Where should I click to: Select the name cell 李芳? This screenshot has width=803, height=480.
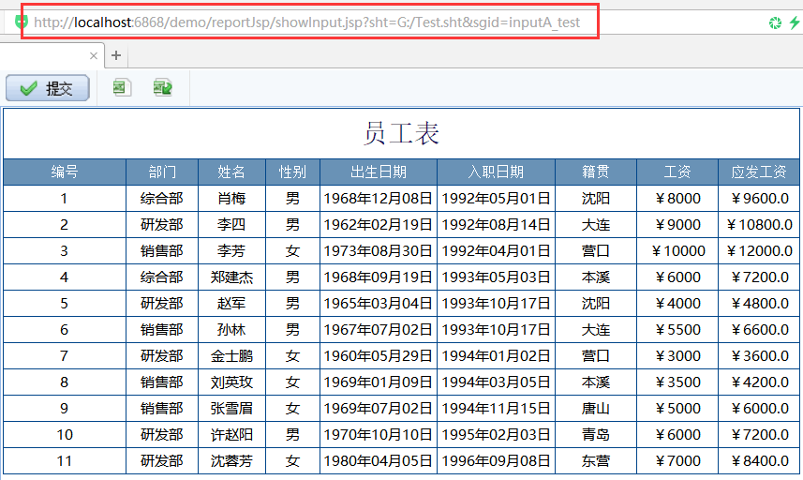click(x=231, y=250)
